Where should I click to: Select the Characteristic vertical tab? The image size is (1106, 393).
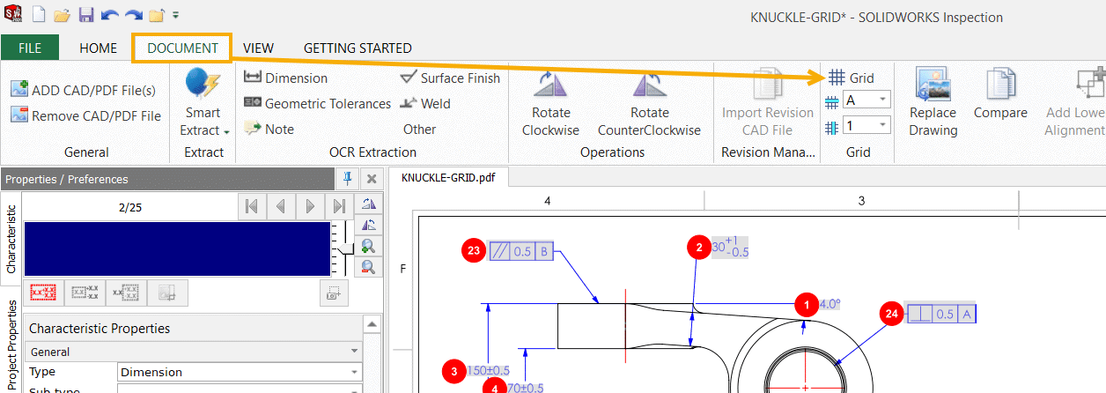pos(11,239)
